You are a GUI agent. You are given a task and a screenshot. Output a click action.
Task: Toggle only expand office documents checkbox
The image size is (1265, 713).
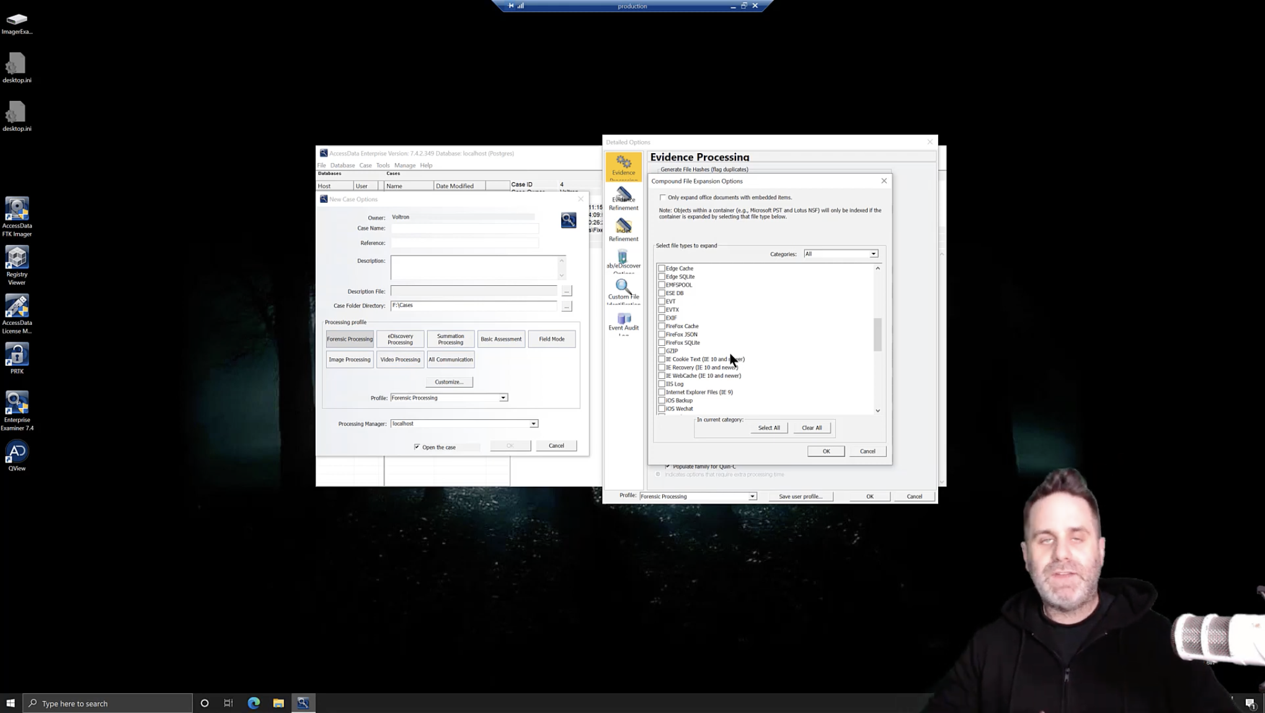(x=663, y=197)
